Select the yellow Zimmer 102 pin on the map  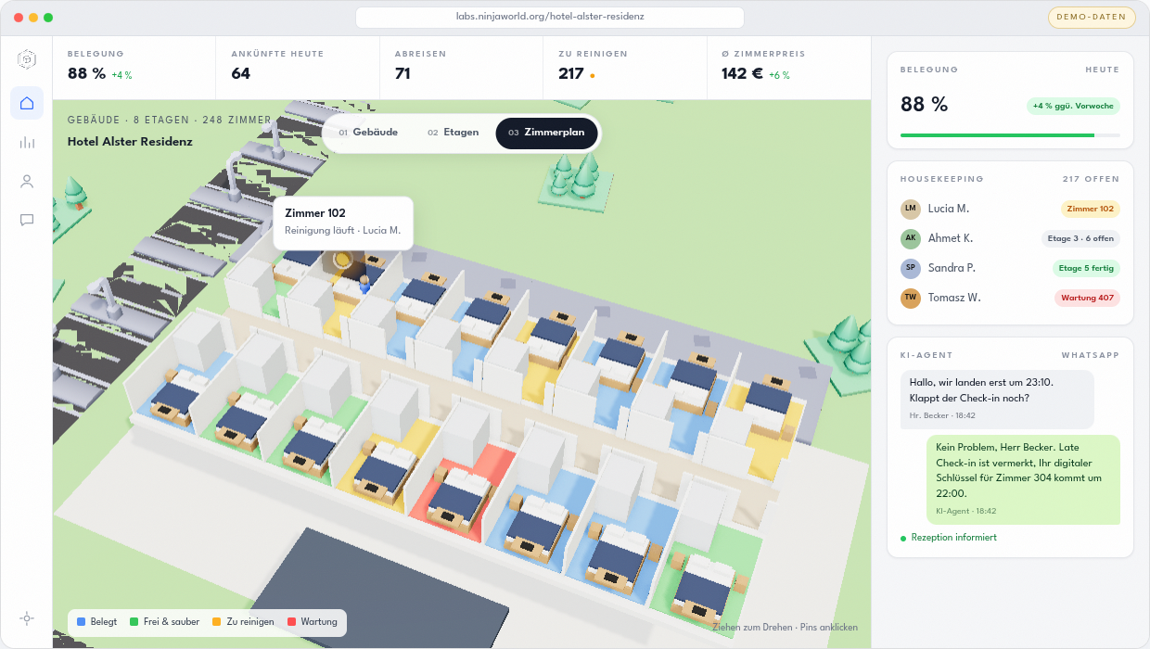coord(342,260)
